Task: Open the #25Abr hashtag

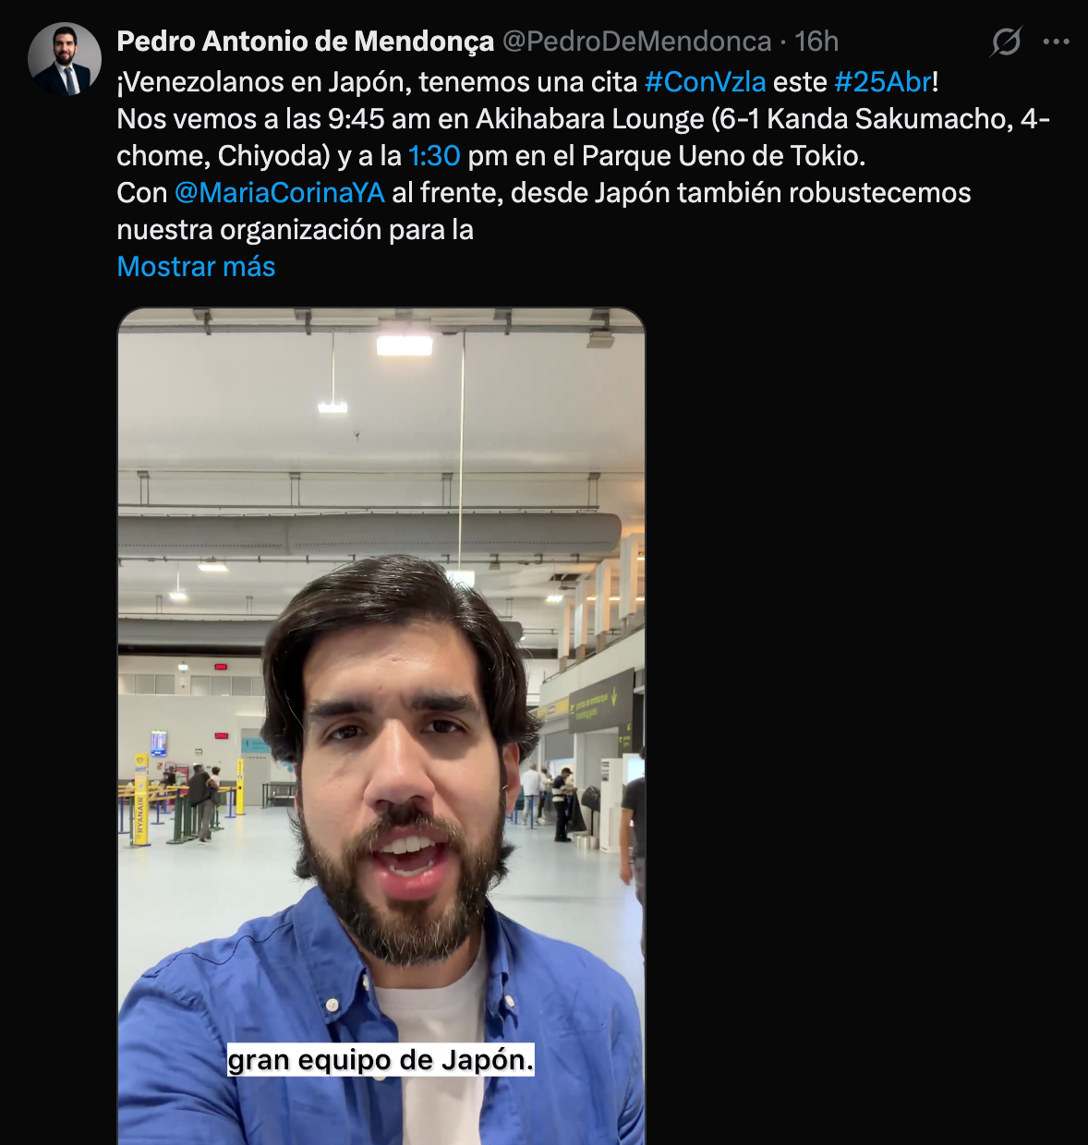Action: (883, 82)
